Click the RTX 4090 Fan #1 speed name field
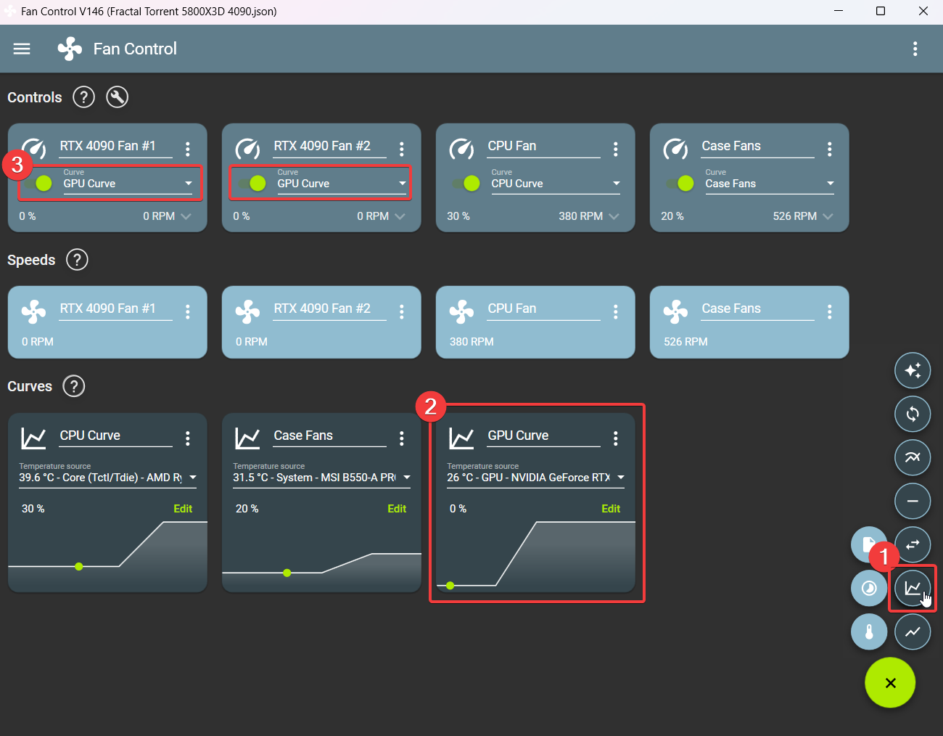Viewport: 943px width, 736px height. pos(116,308)
